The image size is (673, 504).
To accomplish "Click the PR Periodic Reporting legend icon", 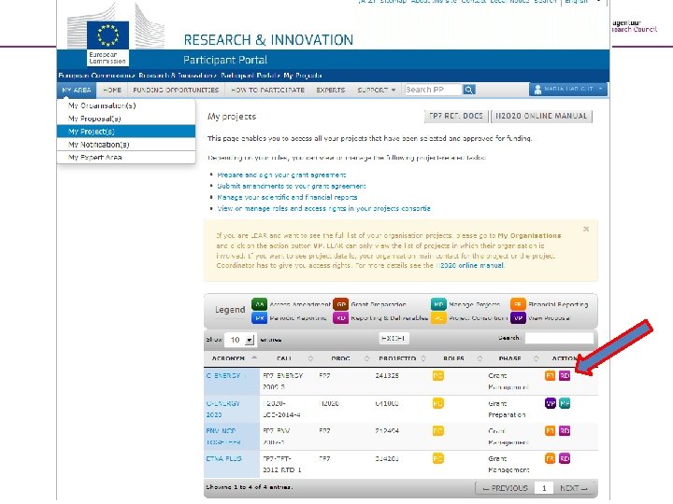I will point(259,318).
